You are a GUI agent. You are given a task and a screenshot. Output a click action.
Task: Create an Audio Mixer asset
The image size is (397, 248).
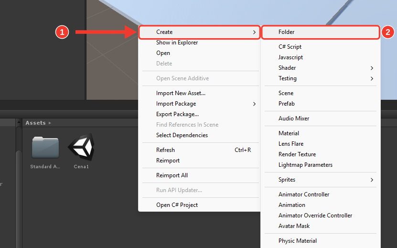(321, 119)
